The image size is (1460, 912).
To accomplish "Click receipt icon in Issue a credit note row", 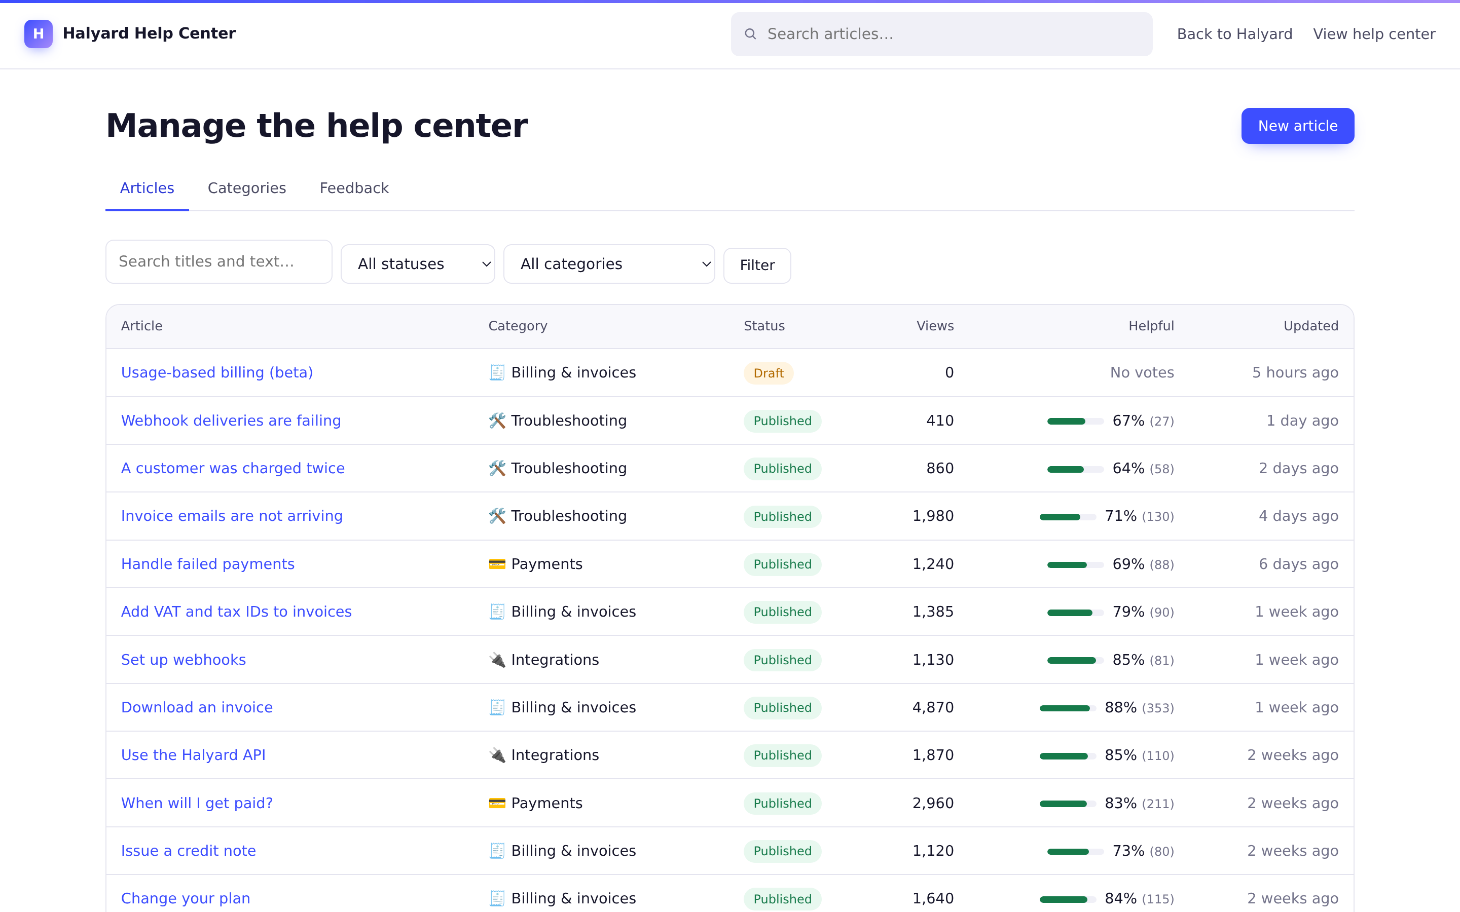I will (x=496, y=851).
